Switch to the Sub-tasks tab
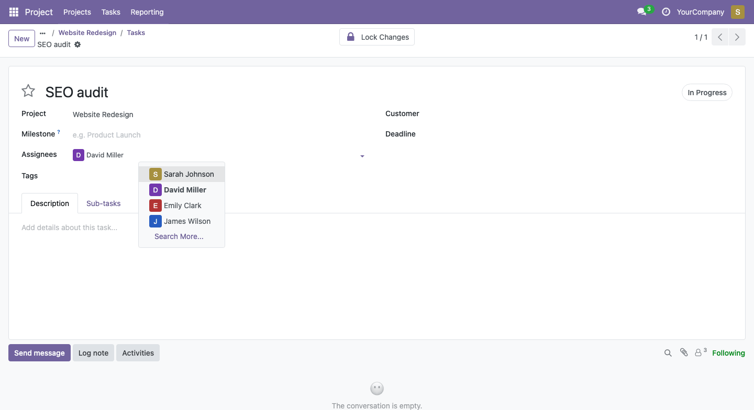The width and height of the screenshot is (754, 410). (x=104, y=203)
